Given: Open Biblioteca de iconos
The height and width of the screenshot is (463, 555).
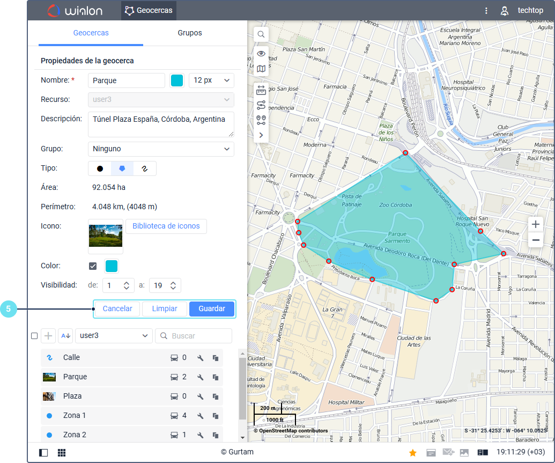Looking at the screenshot, I should pos(166,226).
